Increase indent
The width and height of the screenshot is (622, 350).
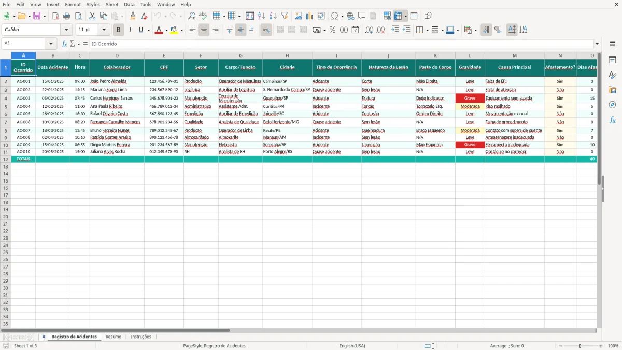[x=395, y=30]
